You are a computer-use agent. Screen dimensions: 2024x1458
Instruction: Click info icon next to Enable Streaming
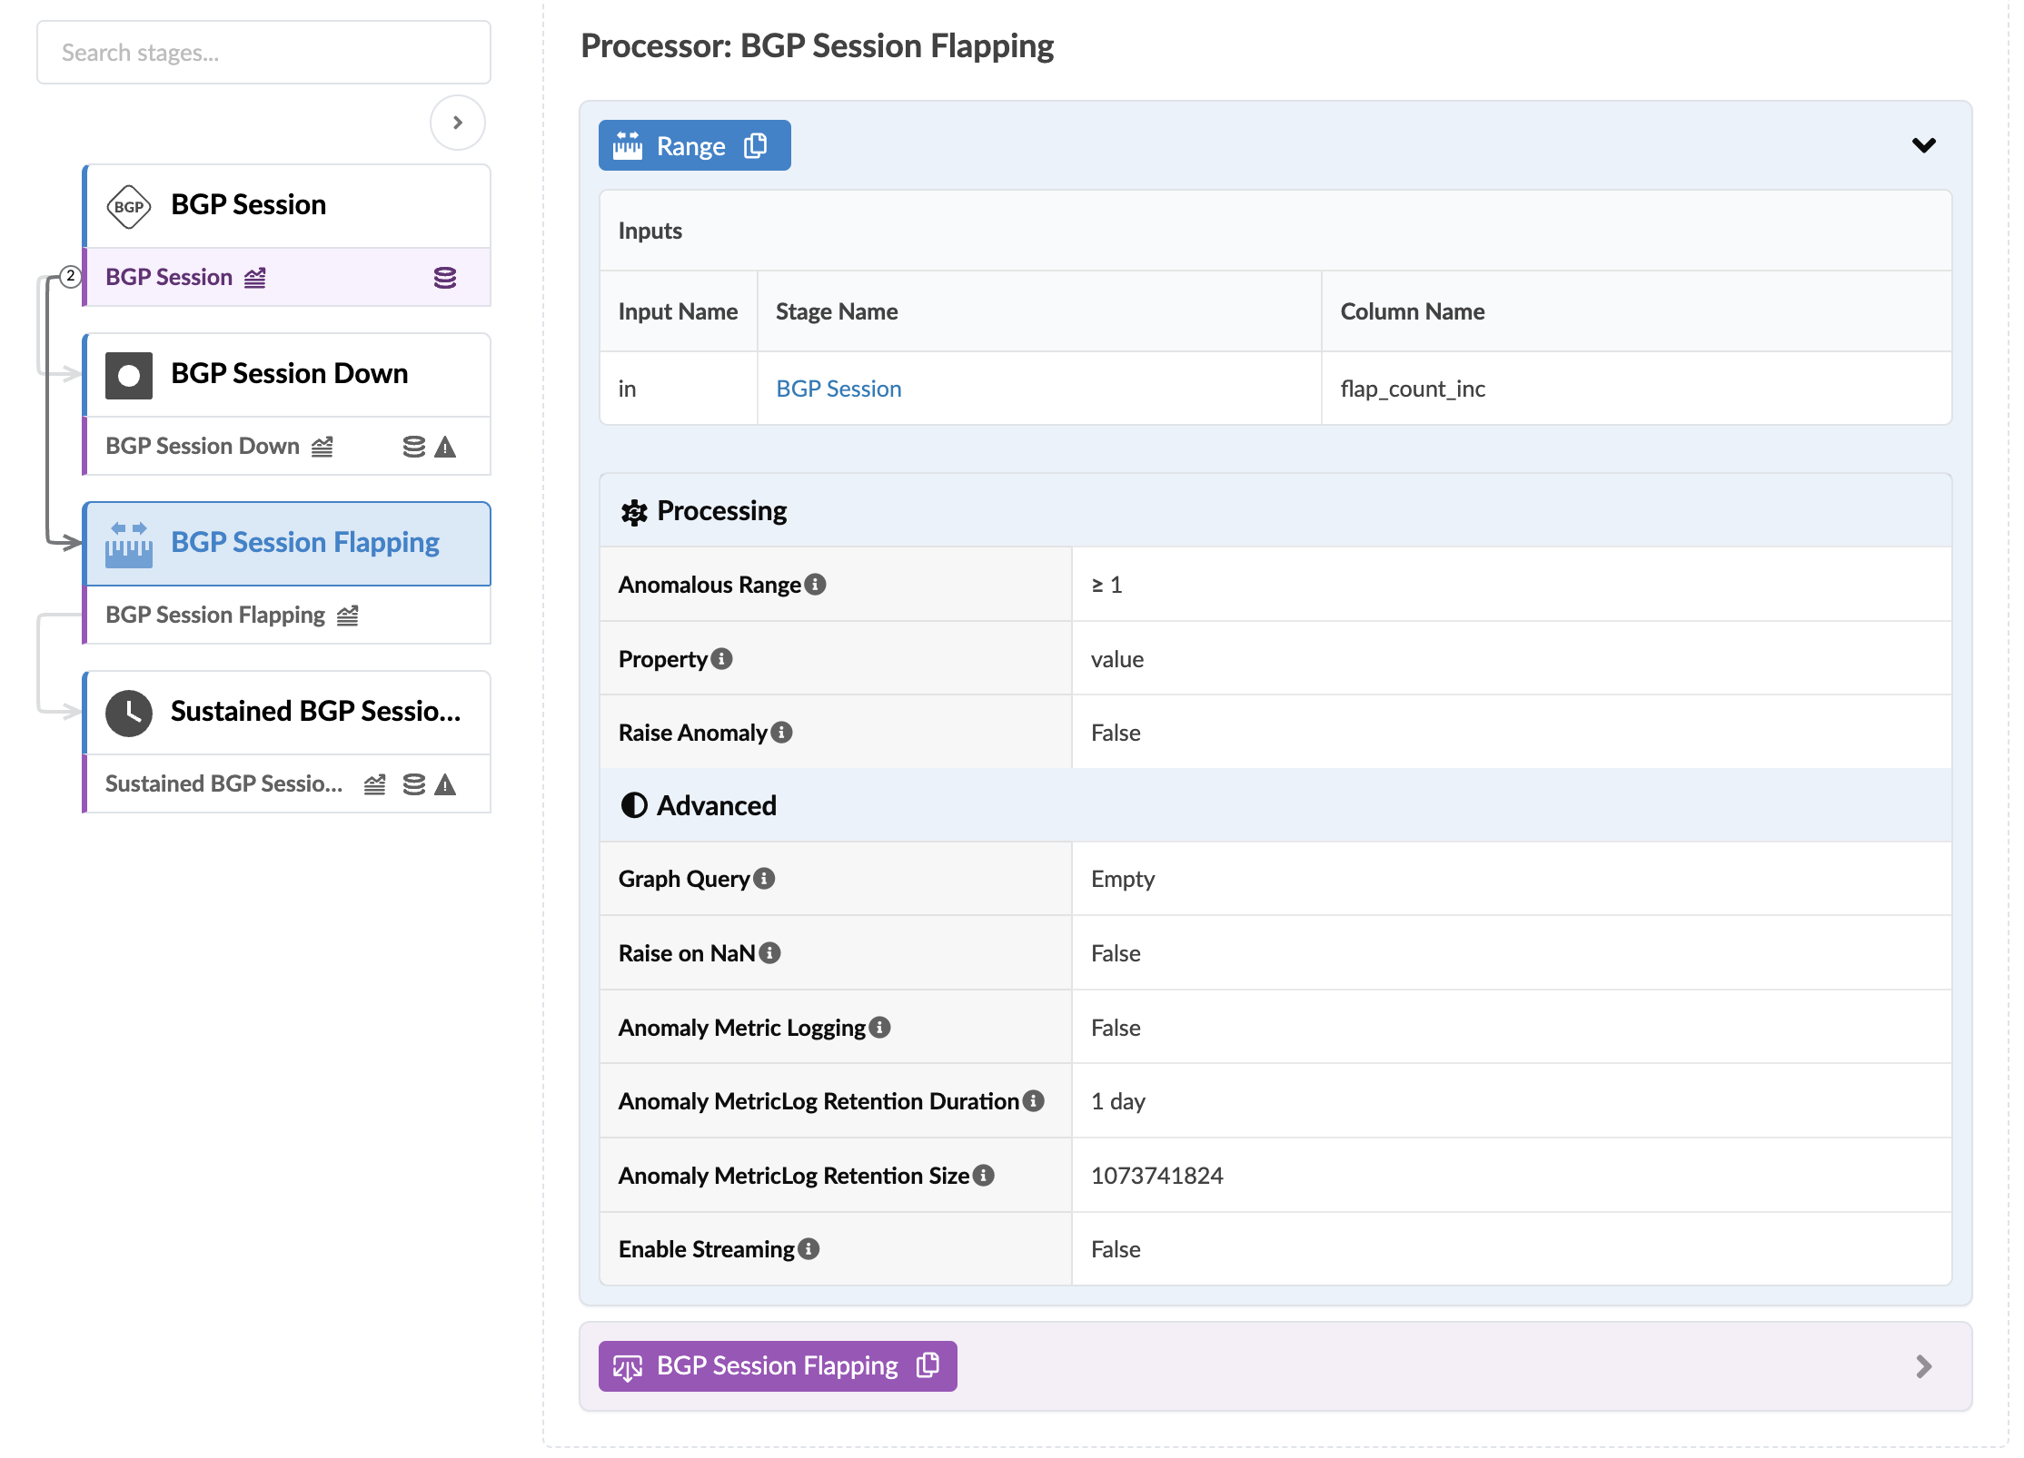pos(809,1249)
